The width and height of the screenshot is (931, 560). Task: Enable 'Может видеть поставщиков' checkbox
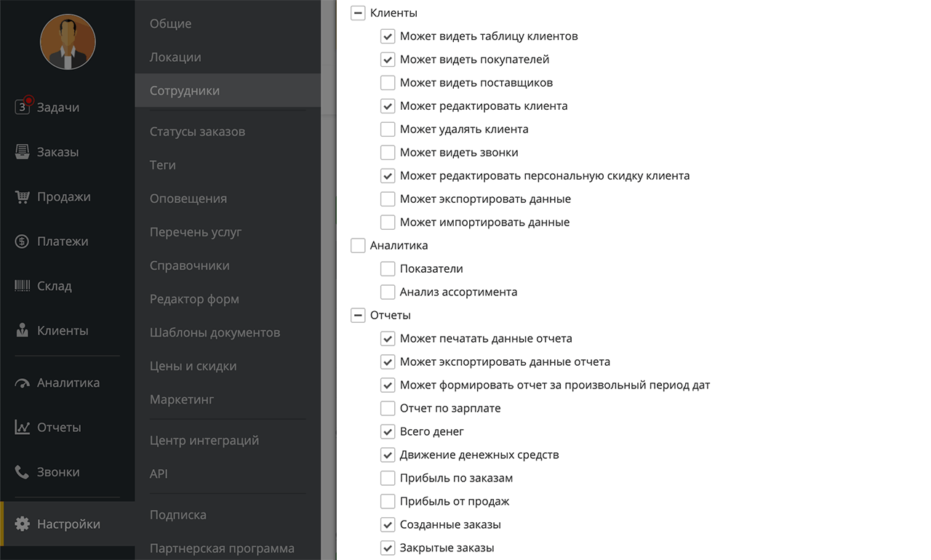pyautogui.click(x=388, y=82)
